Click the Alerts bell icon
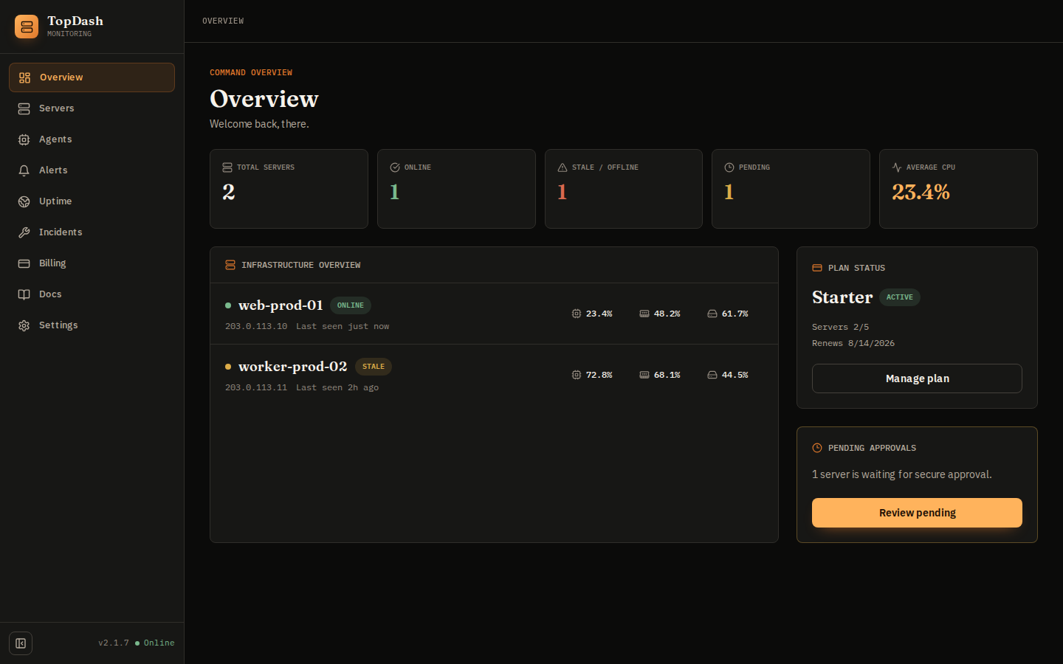Image resolution: width=1063 pixels, height=664 pixels. click(x=24, y=170)
